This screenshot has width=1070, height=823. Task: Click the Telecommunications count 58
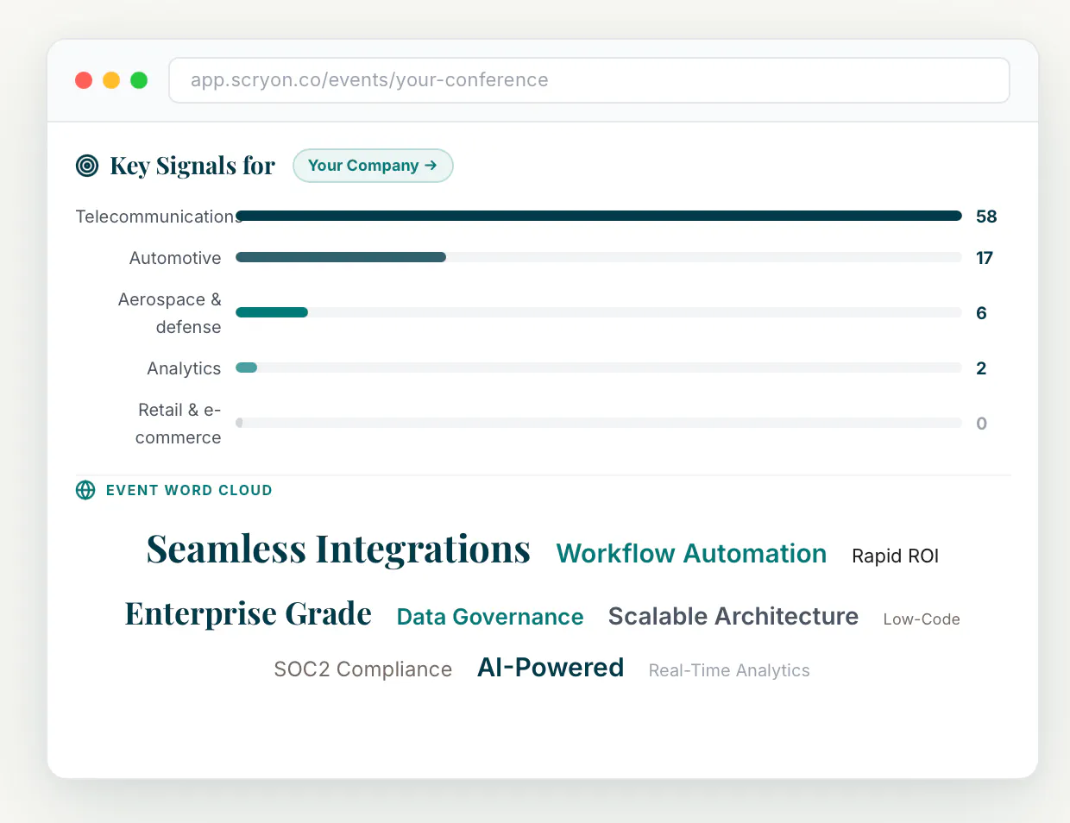click(986, 217)
